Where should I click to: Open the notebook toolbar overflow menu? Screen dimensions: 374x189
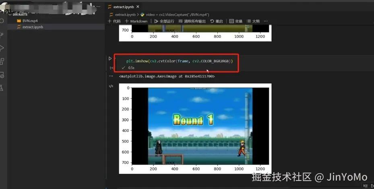[x=266, y=21]
